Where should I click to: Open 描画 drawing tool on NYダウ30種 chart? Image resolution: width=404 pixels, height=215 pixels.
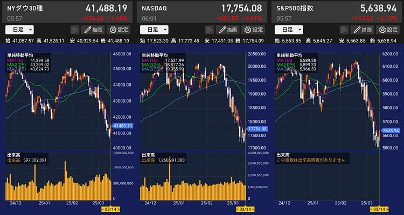[x=93, y=30]
